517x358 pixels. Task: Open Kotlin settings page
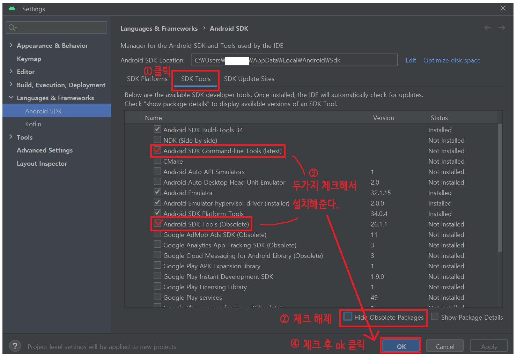tap(33, 124)
